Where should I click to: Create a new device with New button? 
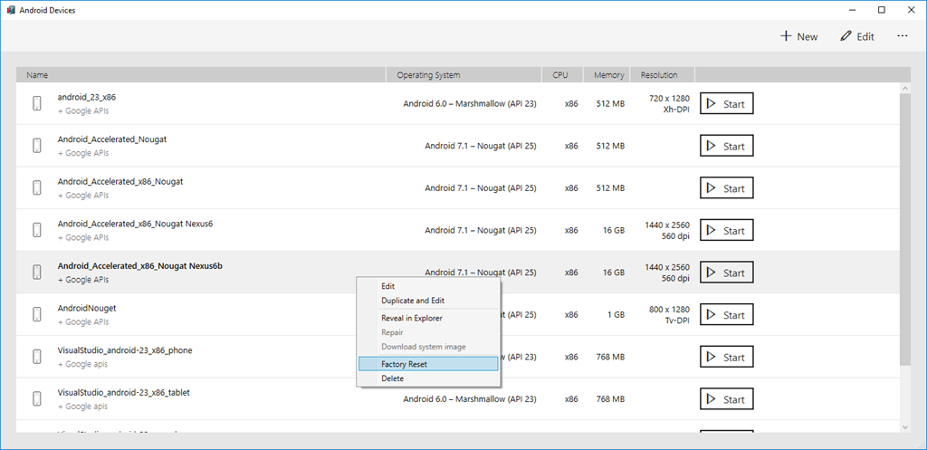point(798,36)
